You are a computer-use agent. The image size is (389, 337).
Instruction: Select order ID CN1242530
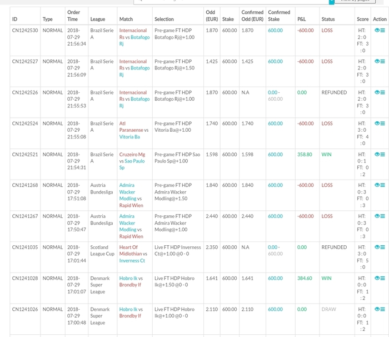(x=25, y=30)
